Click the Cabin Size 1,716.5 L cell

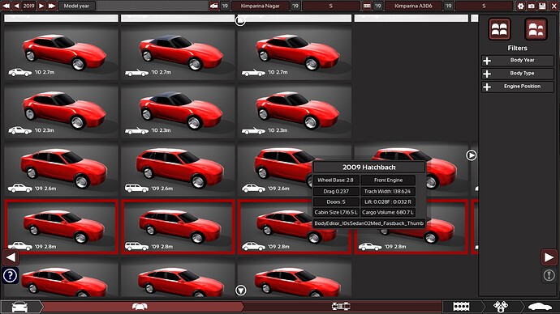[336, 213]
